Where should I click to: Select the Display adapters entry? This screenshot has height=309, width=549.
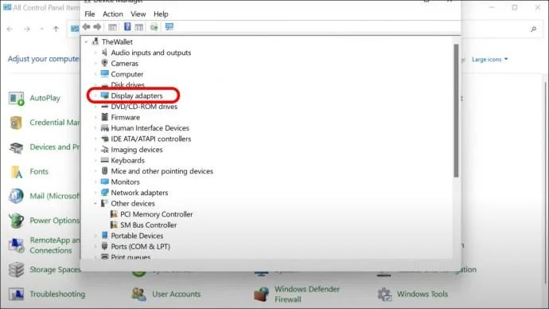pos(137,96)
